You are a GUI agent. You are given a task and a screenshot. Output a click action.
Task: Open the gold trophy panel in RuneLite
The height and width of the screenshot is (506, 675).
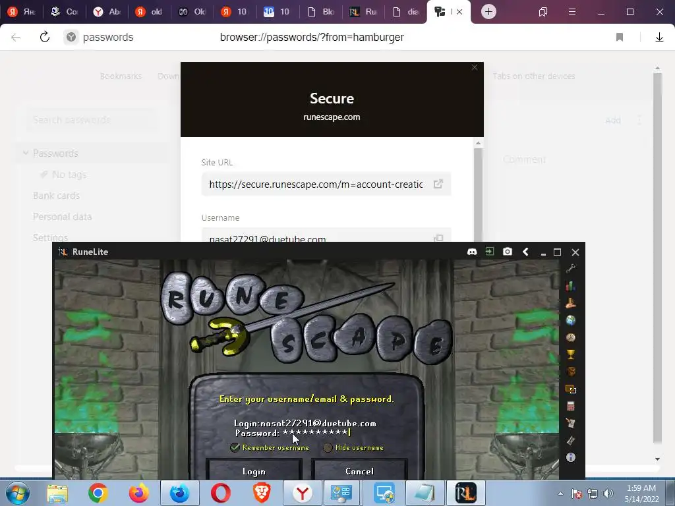571,354
